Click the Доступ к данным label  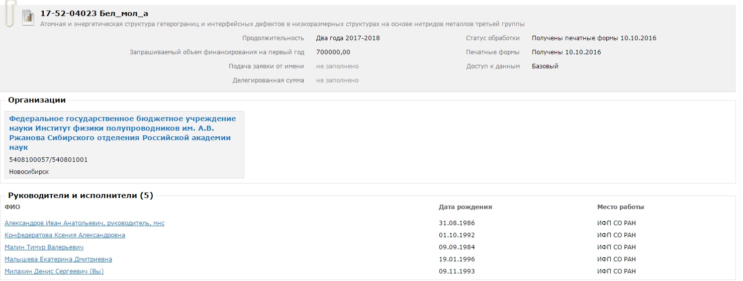pyautogui.click(x=493, y=66)
